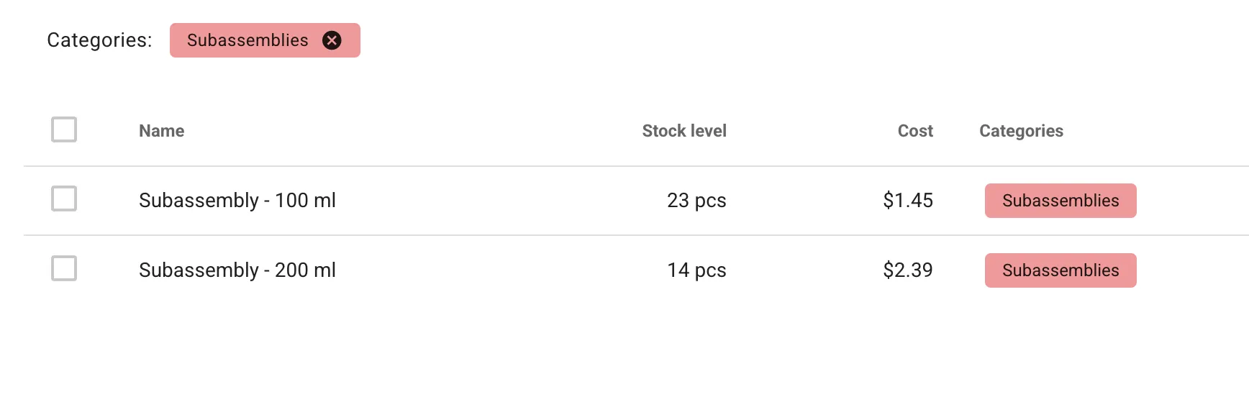Click the Categories column header
Viewport: 1249px width, 397px height.
click(x=1021, y=131)
